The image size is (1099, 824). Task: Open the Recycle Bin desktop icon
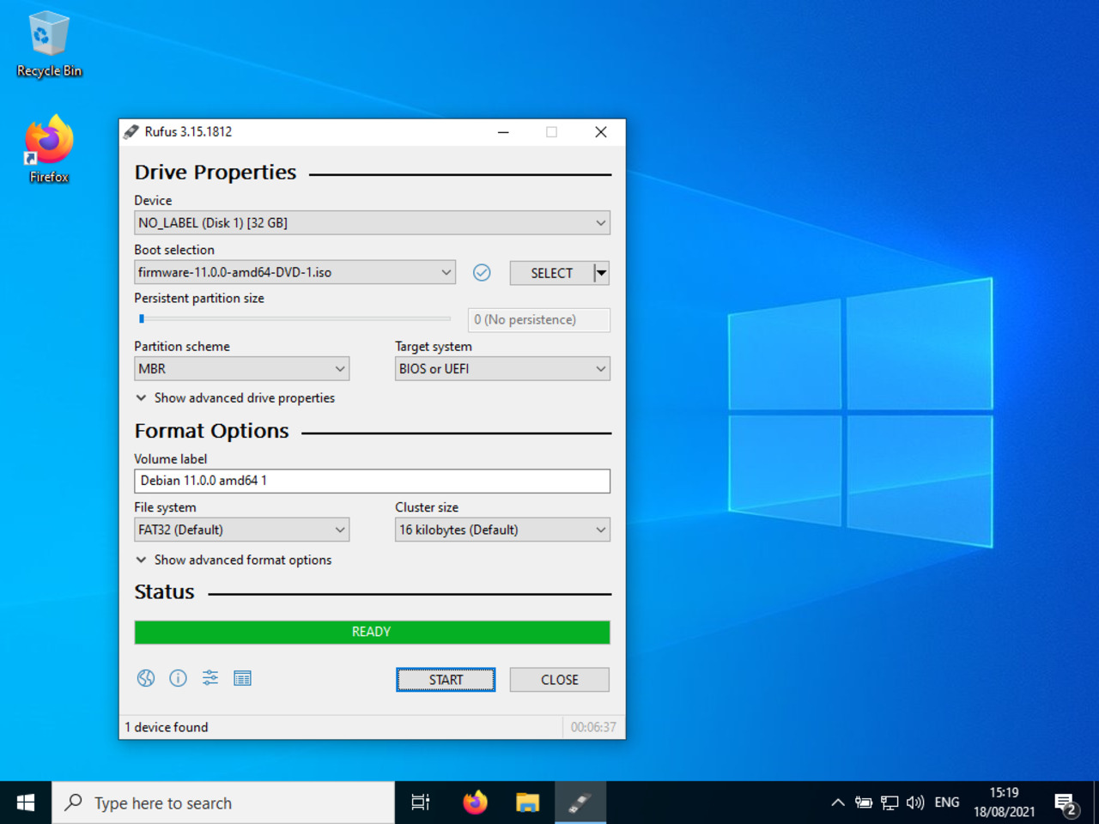pos(49,45)
